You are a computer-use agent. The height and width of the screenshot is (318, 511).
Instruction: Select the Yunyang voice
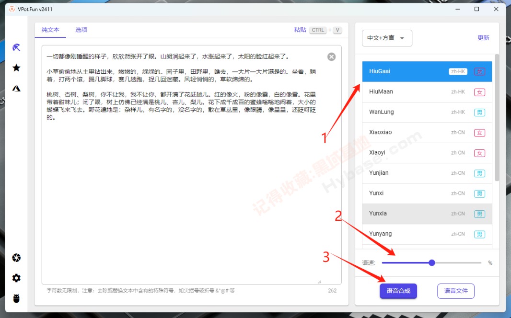pyautogui.click(x=427, y=234)
